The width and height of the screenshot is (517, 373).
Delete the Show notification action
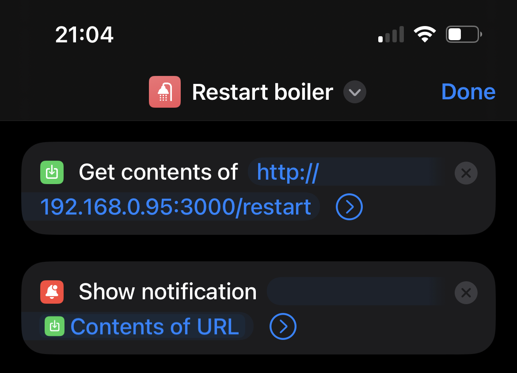click(466, 293)
